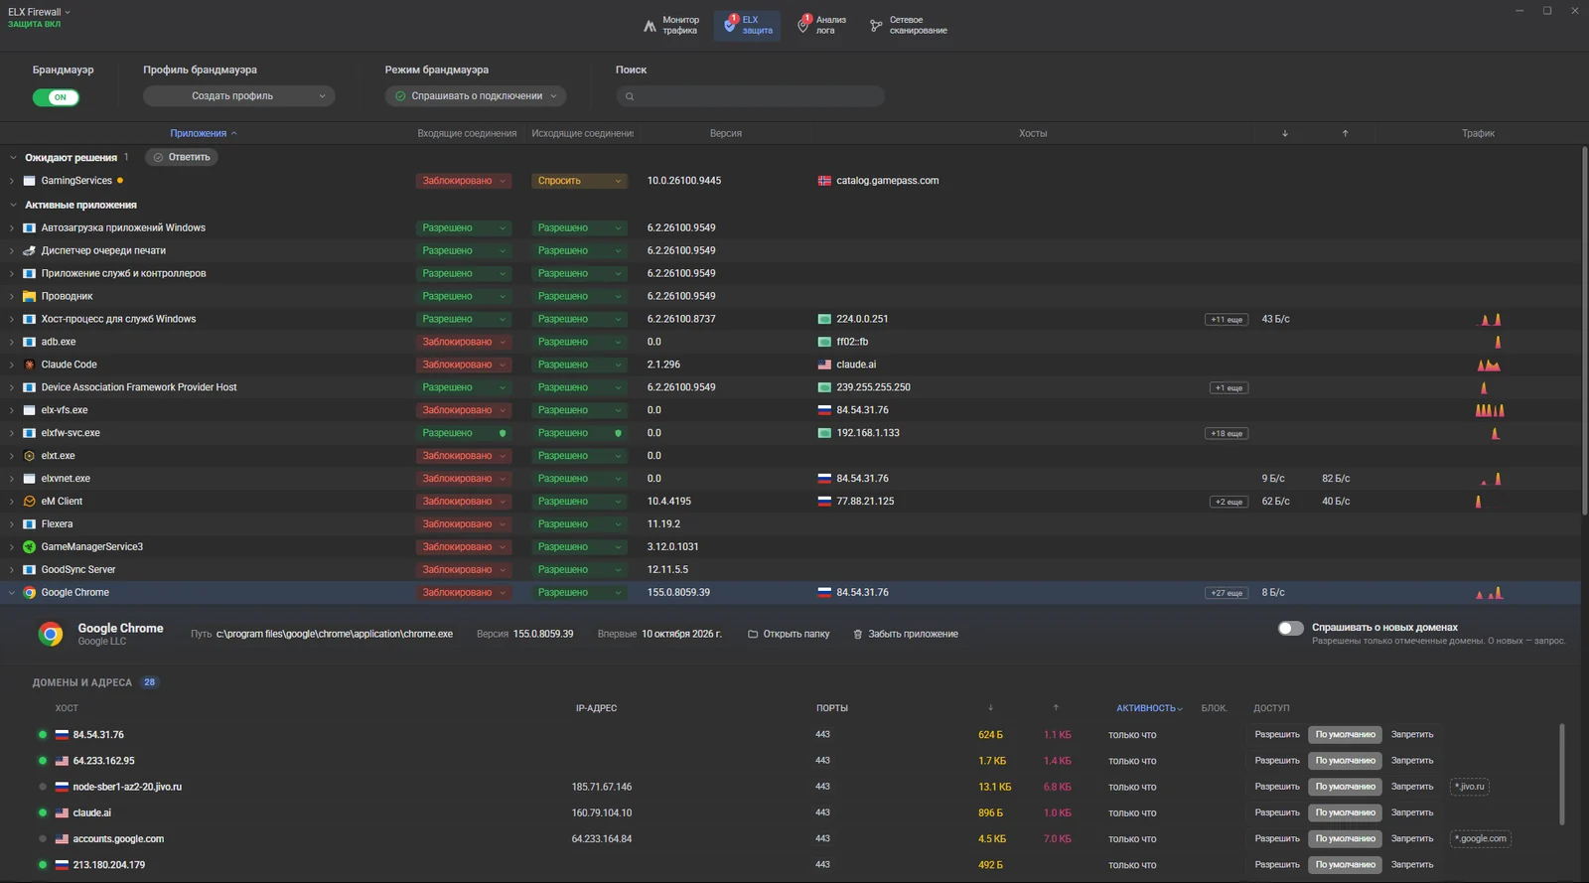
Task: Allow access for host 84.54.31.76
Action: click(x=1277, y=735)
